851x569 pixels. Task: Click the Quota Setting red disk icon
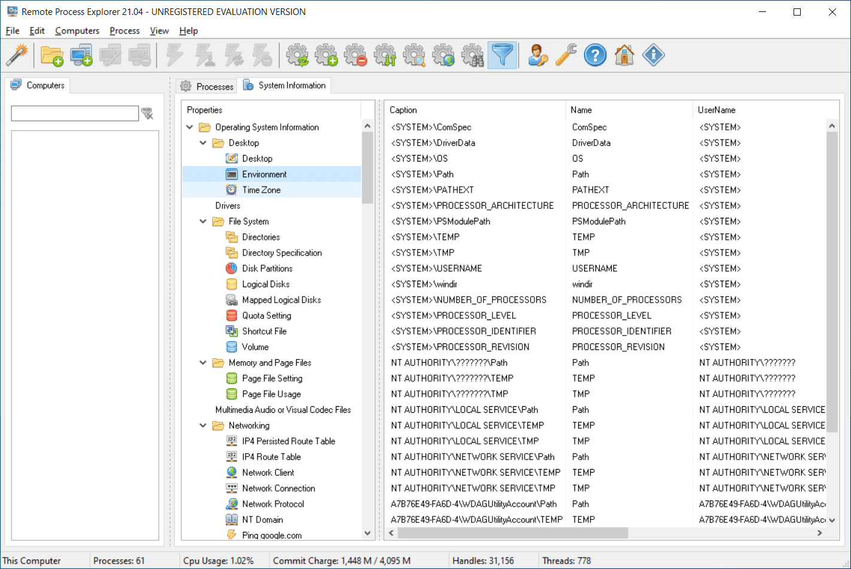pos(232,315)
